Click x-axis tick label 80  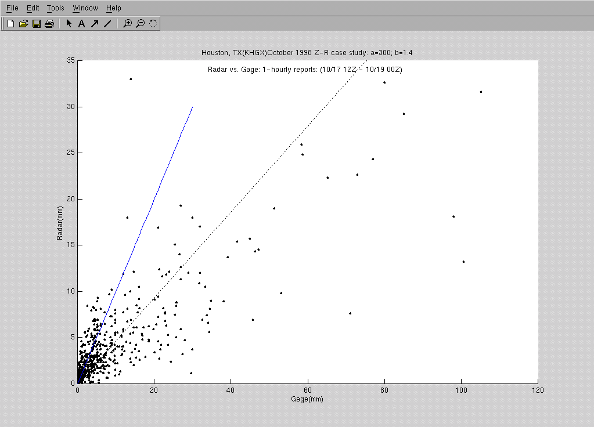tap(384, 390)
